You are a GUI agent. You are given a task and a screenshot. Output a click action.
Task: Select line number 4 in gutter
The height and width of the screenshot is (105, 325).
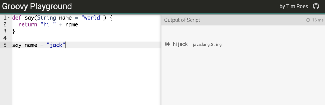pos(5,38)
